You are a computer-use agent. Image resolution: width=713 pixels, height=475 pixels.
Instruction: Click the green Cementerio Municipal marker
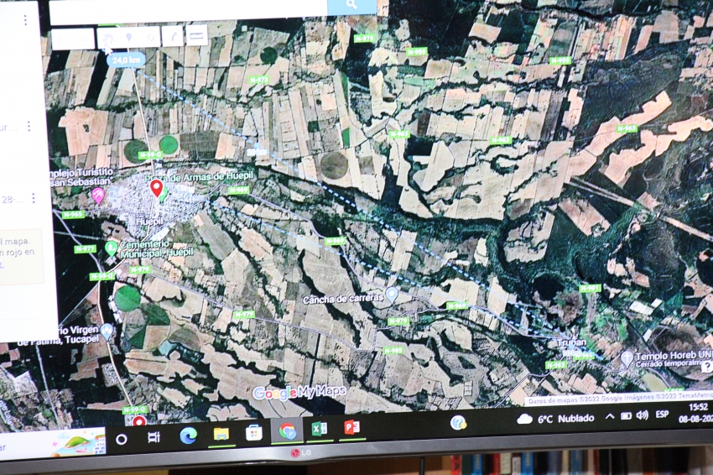[x=111, y=248]
